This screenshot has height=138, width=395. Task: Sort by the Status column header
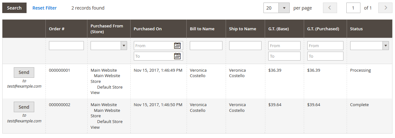click(356, 29)
